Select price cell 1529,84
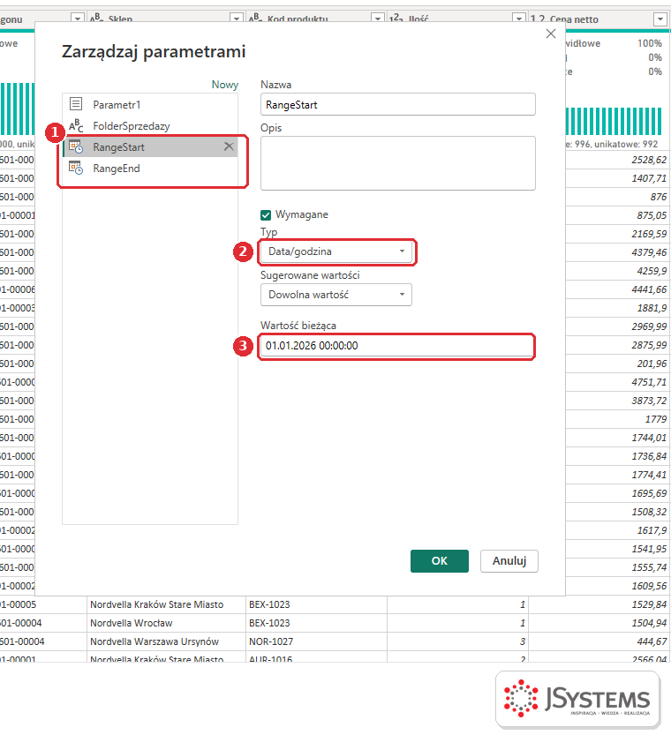The height and width of the screenshot is (735, 671). 599,604
